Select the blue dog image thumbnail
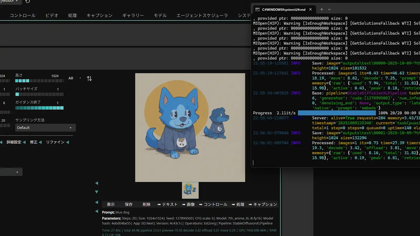 (190, 190)
